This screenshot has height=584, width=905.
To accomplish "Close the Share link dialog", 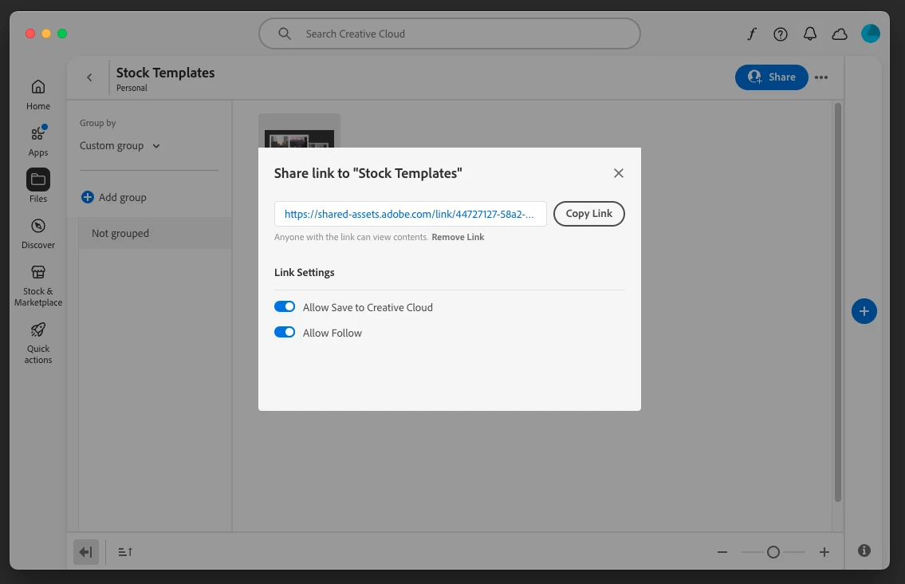I will (x=618, y=173).
